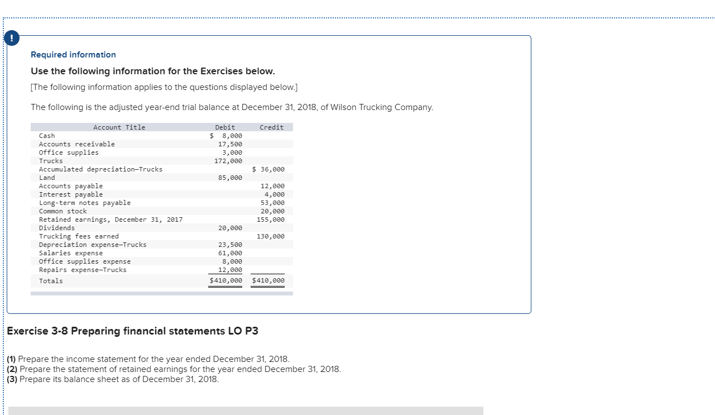
Task: Click the 85,000 land debit amount
Action: tap(230, 178)
